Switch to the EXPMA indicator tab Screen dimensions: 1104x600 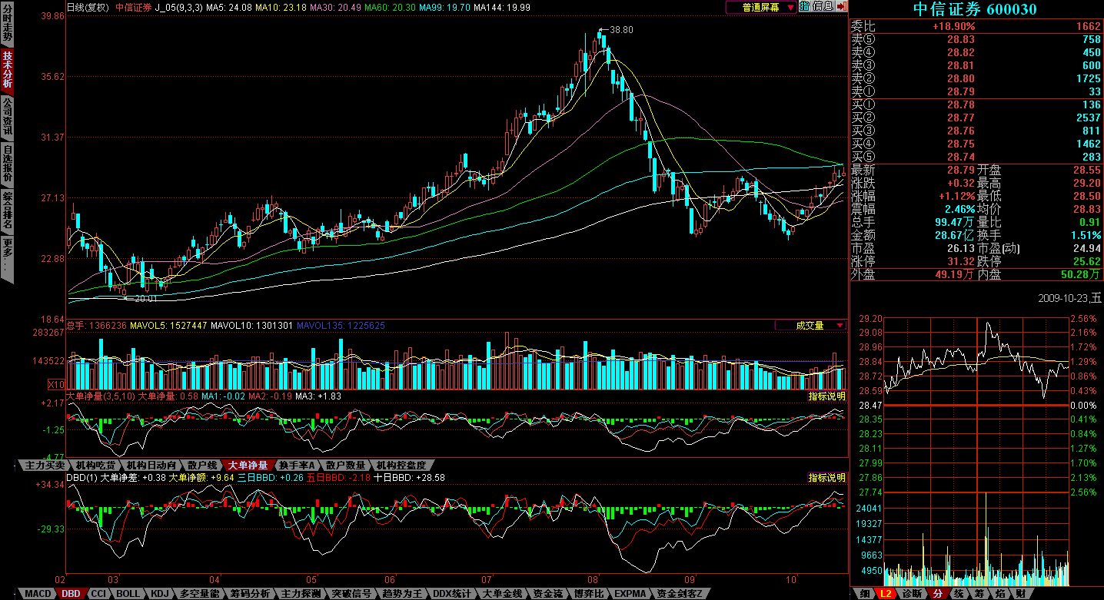pyautogui.click(x=630, y=594)
